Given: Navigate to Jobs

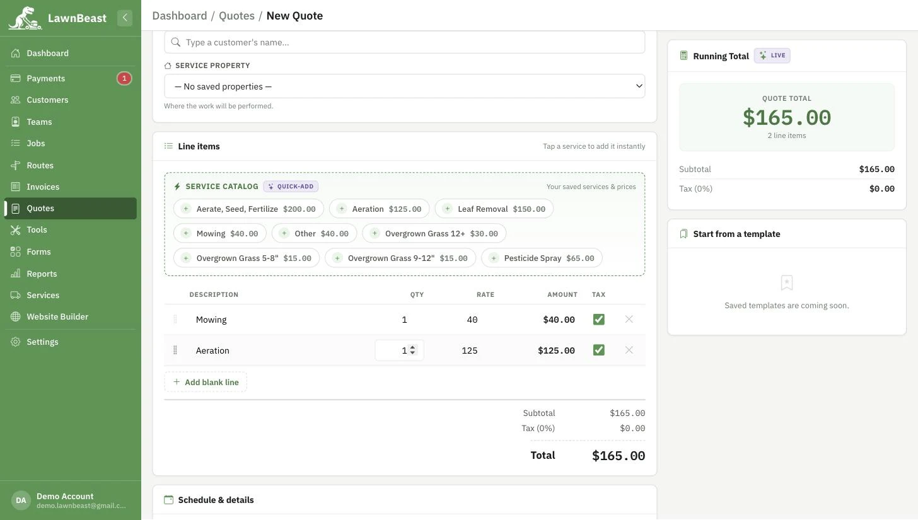Looking at the screenshot, I should (x=71, y=143).
